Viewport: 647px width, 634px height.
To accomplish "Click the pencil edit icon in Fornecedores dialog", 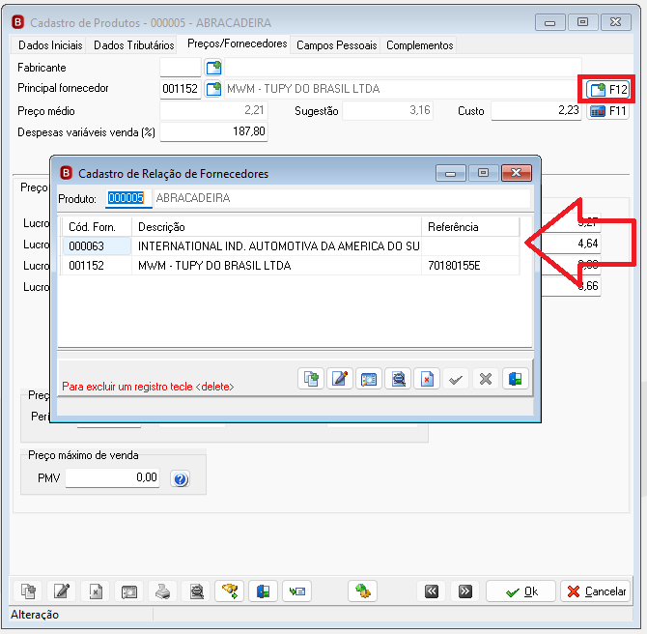I will (x=340, y=378).
